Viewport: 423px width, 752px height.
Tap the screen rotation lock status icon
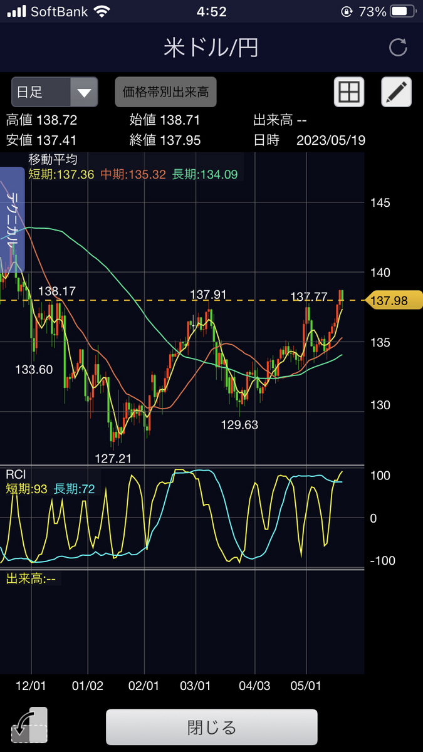coord(347,11)
